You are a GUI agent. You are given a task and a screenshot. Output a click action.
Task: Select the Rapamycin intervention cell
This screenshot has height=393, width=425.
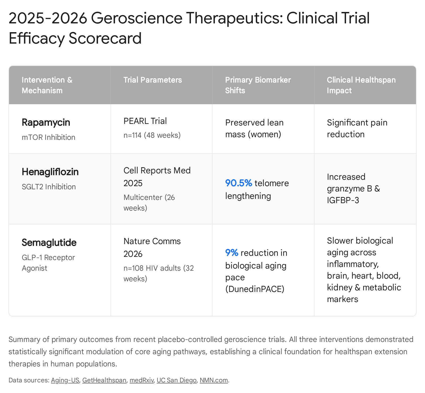60,129
